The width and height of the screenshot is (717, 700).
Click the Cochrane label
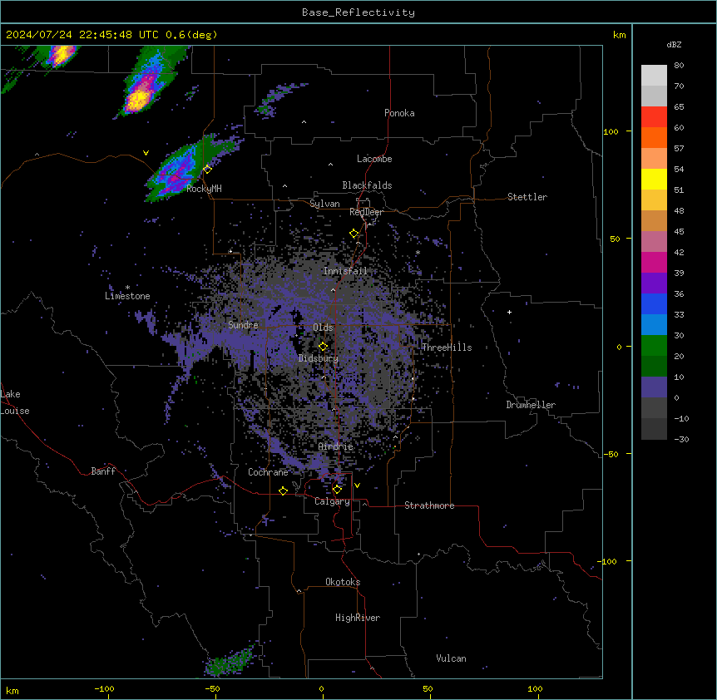click(268, 472)
